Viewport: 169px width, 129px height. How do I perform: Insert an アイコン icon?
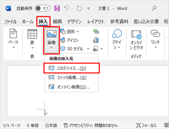coord(70,40)
